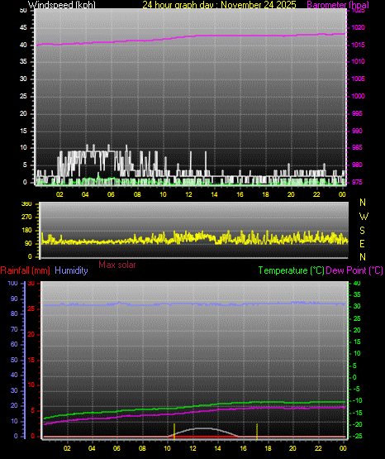Click the compass letter W on wind direction chart
The height and width of the screenshot is (459, 385).
click(364, 217)
